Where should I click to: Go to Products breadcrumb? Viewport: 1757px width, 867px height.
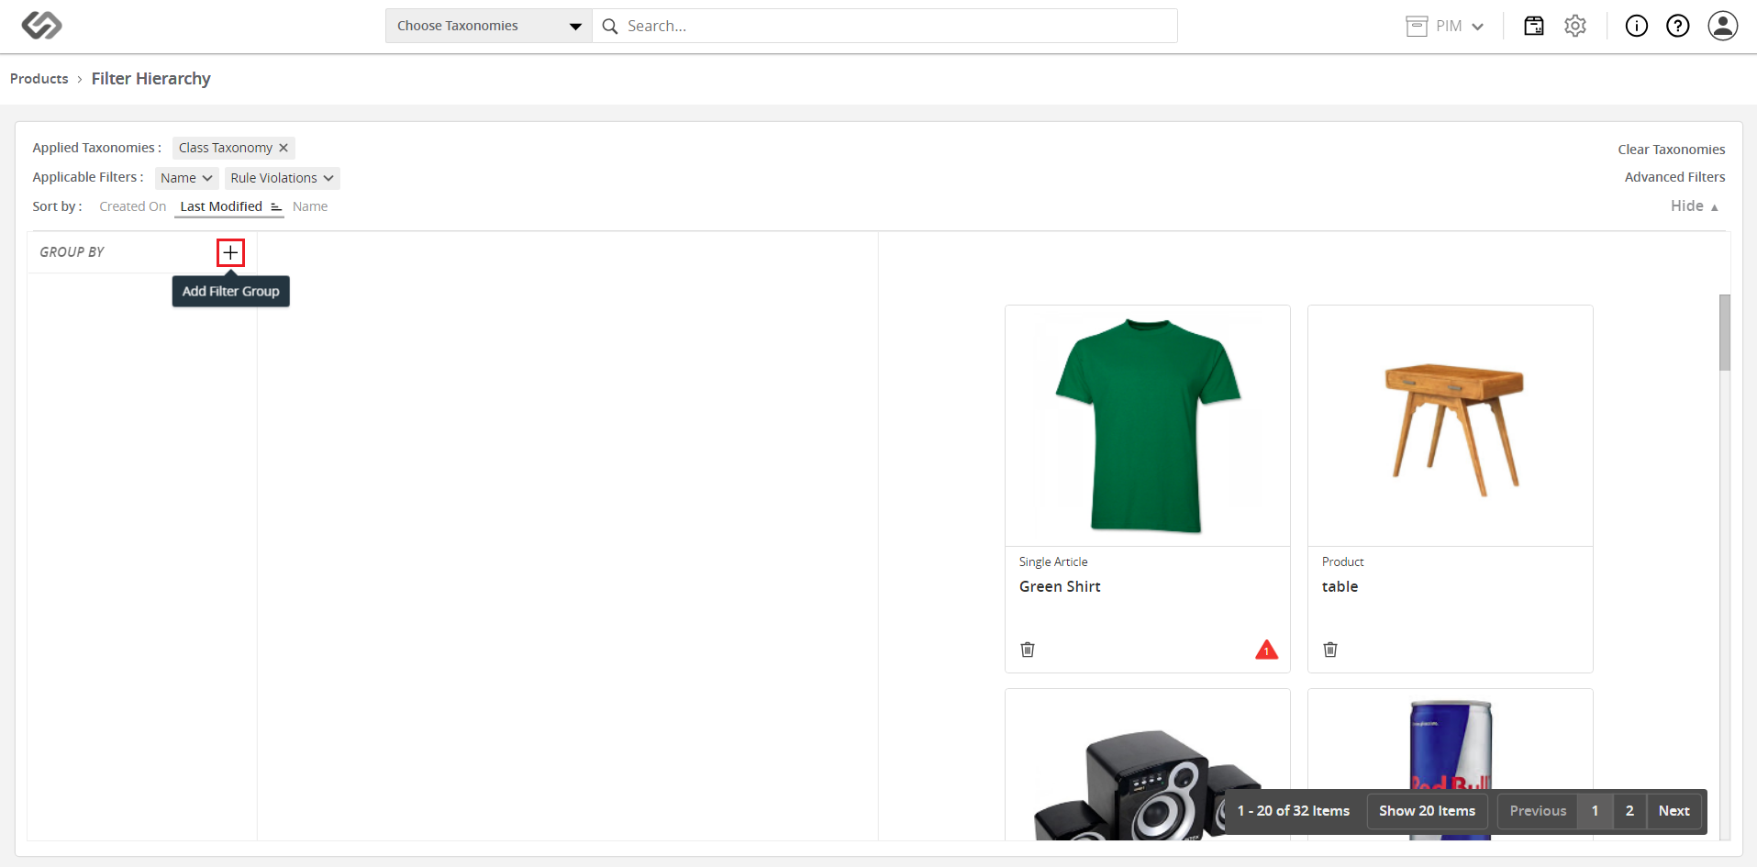pyautogui.click(x=39, y=79)
